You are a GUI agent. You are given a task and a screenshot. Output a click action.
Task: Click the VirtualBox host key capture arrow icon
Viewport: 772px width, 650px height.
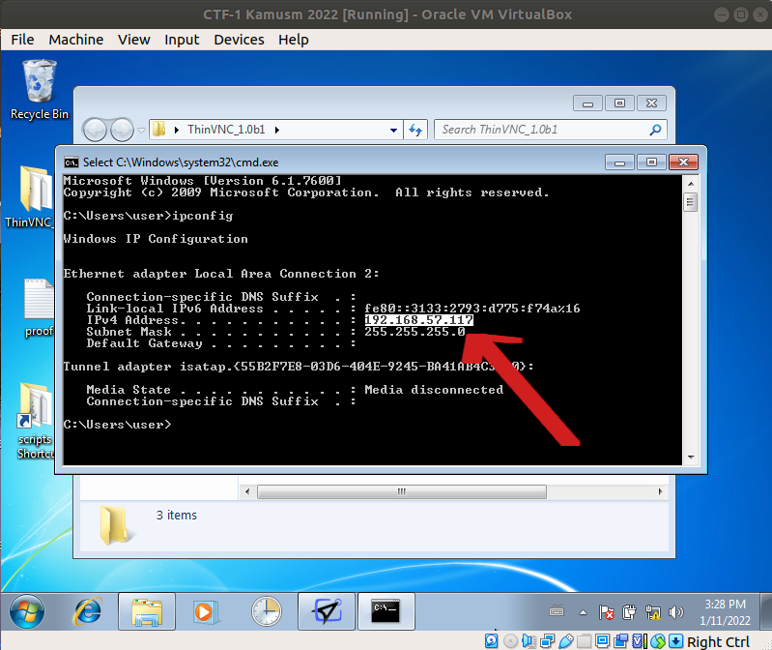pos(676,640)
